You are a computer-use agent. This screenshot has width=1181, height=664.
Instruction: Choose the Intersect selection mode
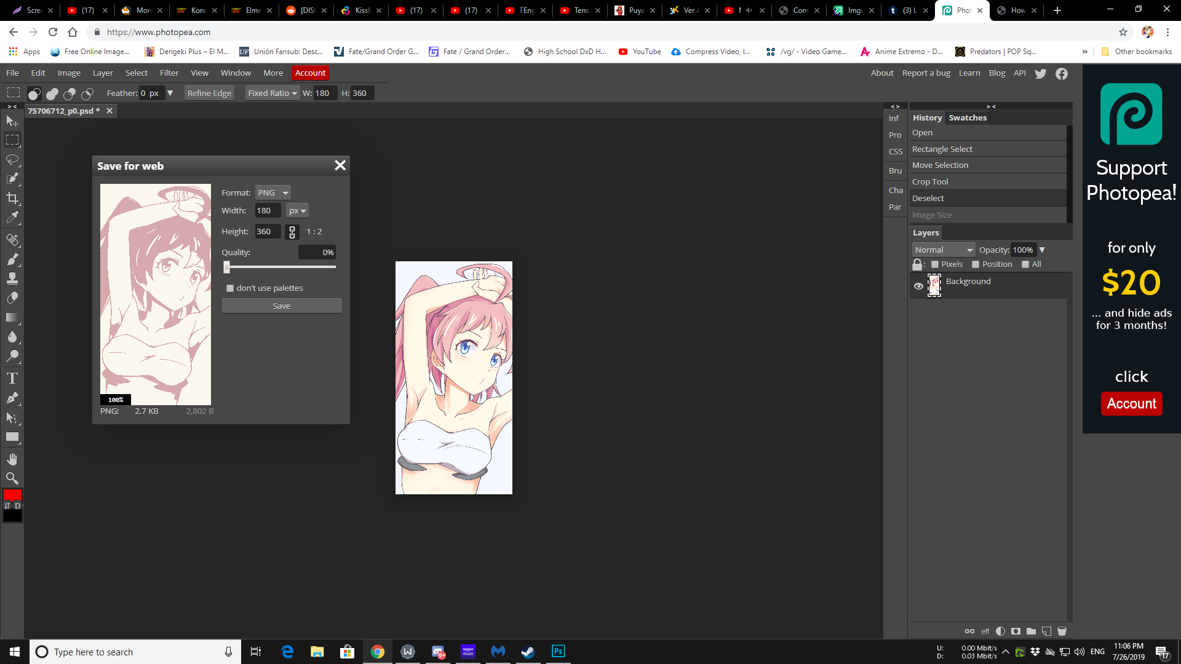87,93
